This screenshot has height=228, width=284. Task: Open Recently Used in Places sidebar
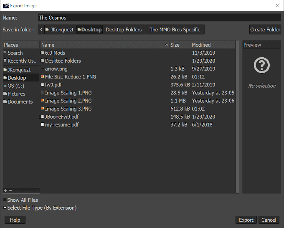[21, 61]
